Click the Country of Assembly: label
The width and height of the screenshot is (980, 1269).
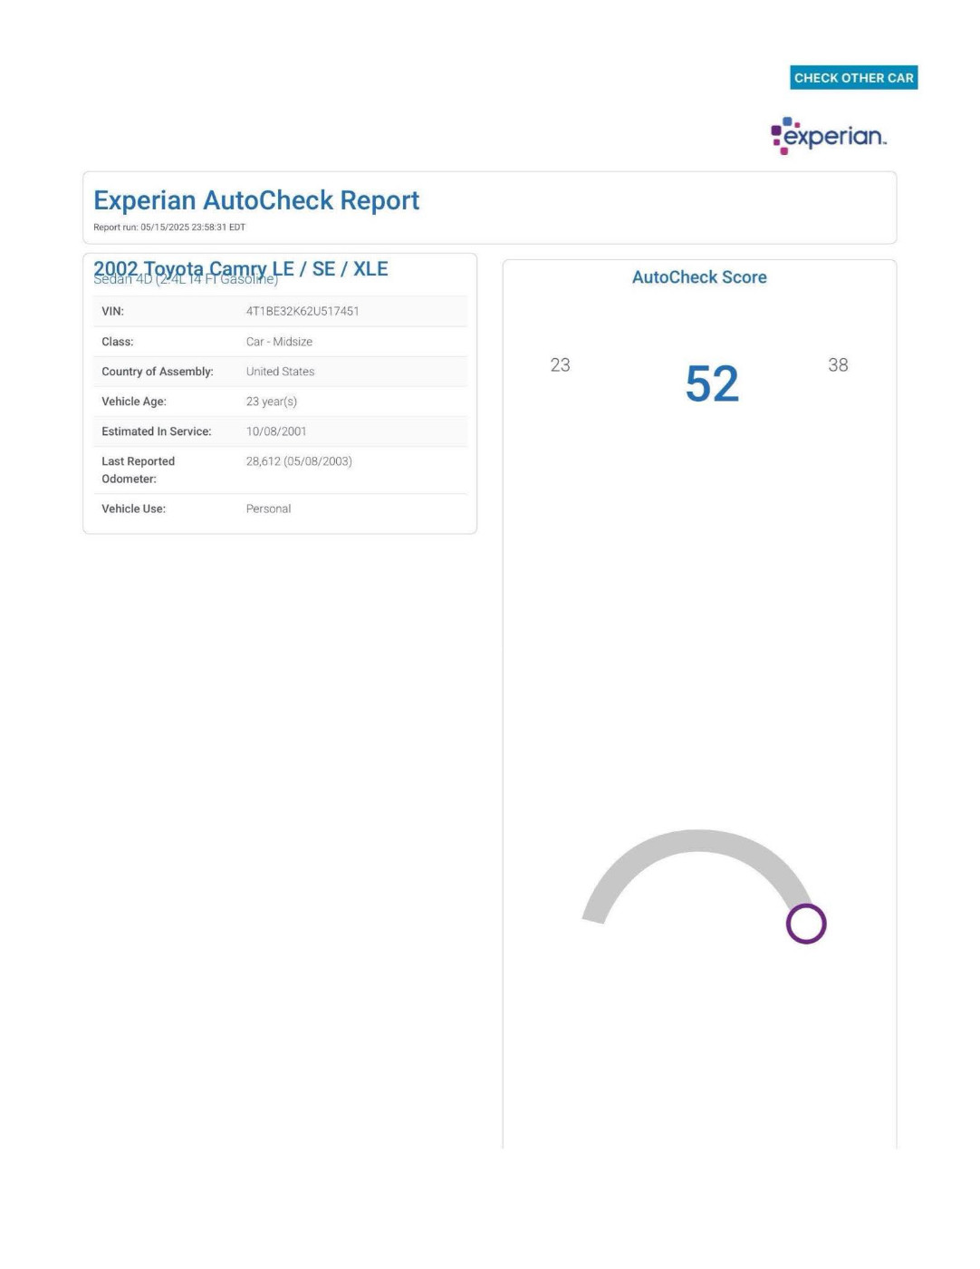click(158, 372)
